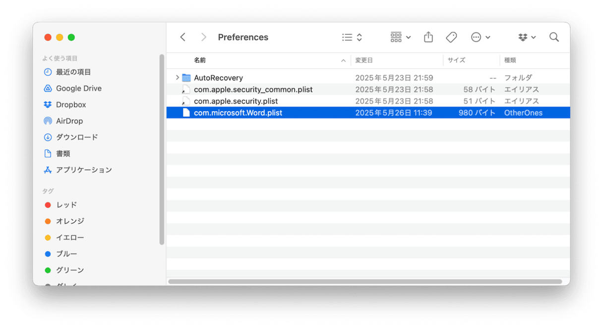The image size is (603, 329).
Task: Click the forward navigation arrow
Action: (203, 37)
